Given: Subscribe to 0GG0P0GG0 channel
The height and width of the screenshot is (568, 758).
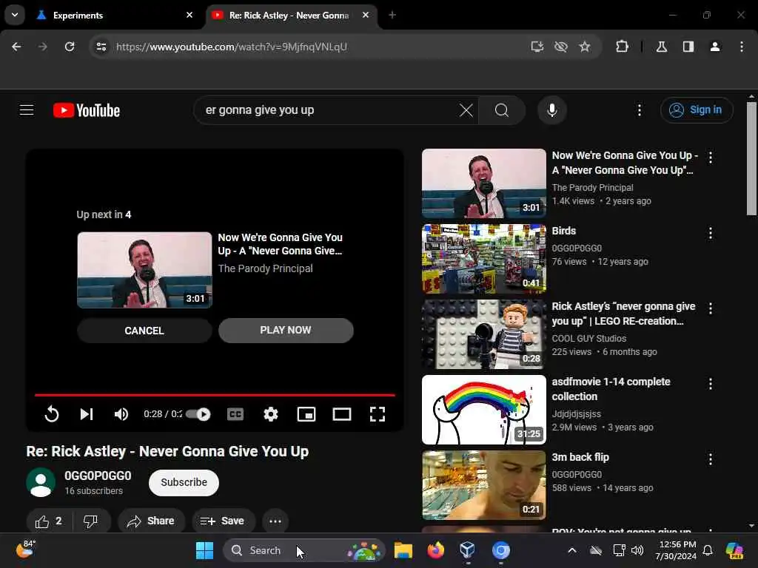Looking at the screenshot, I should pyautogui.click(x=184, y=482).
